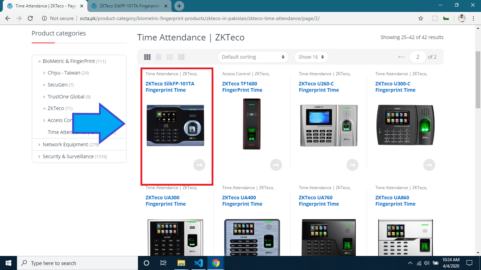Open Default sorting dropdown

[x=253, y=57]
